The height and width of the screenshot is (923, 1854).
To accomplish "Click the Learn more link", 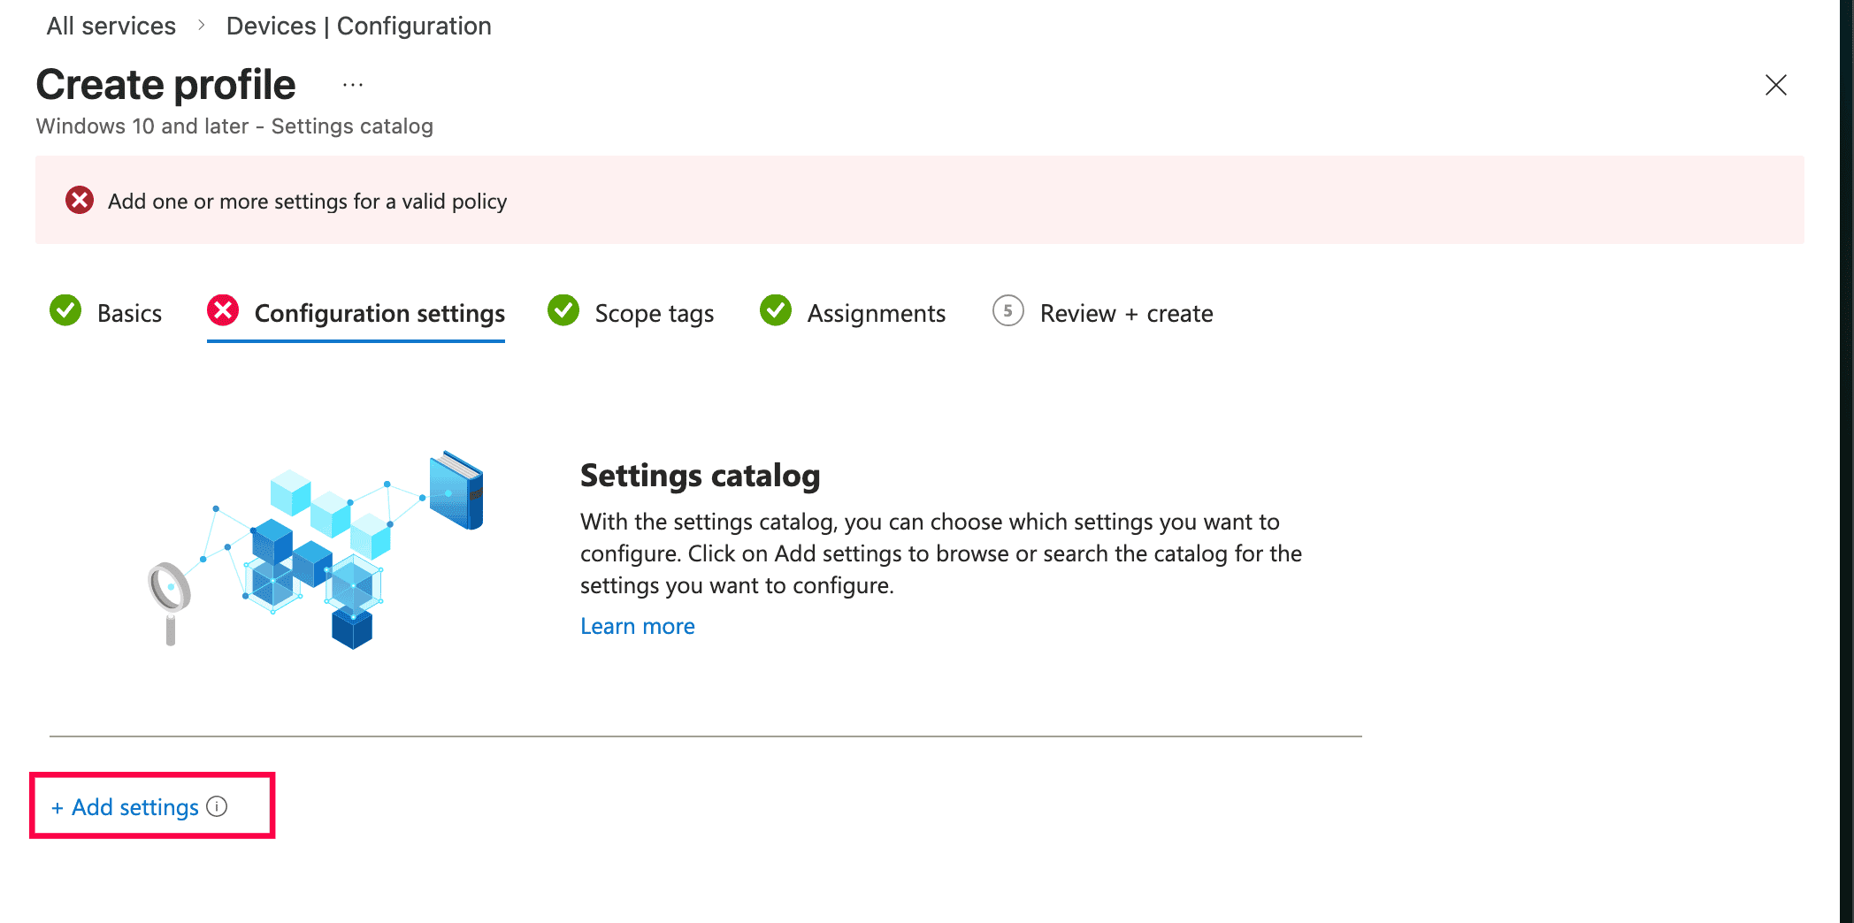I will coord(637,625).
